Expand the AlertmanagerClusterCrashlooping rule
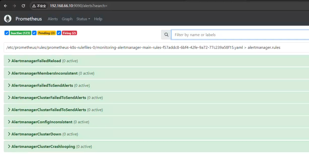This screenshot has width=309, height=154. pyautogui.click(x=156, y=147)
